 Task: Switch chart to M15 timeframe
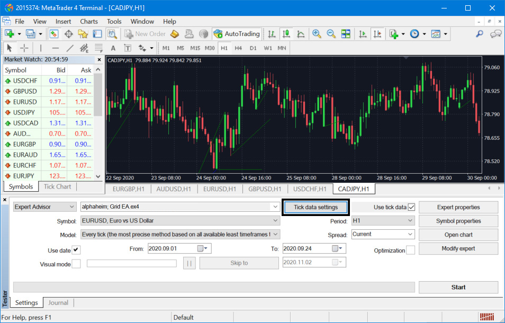pyautogui.click(x=195, y=48)
